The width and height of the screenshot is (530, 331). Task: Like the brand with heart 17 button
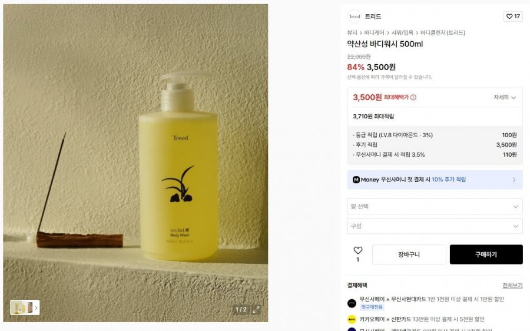[x=513, y=16]
